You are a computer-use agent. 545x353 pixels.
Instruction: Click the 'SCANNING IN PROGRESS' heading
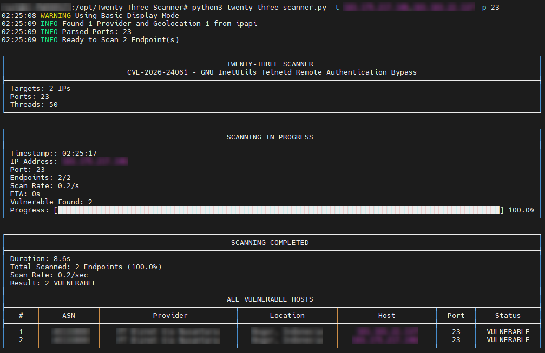click(270, 137)
